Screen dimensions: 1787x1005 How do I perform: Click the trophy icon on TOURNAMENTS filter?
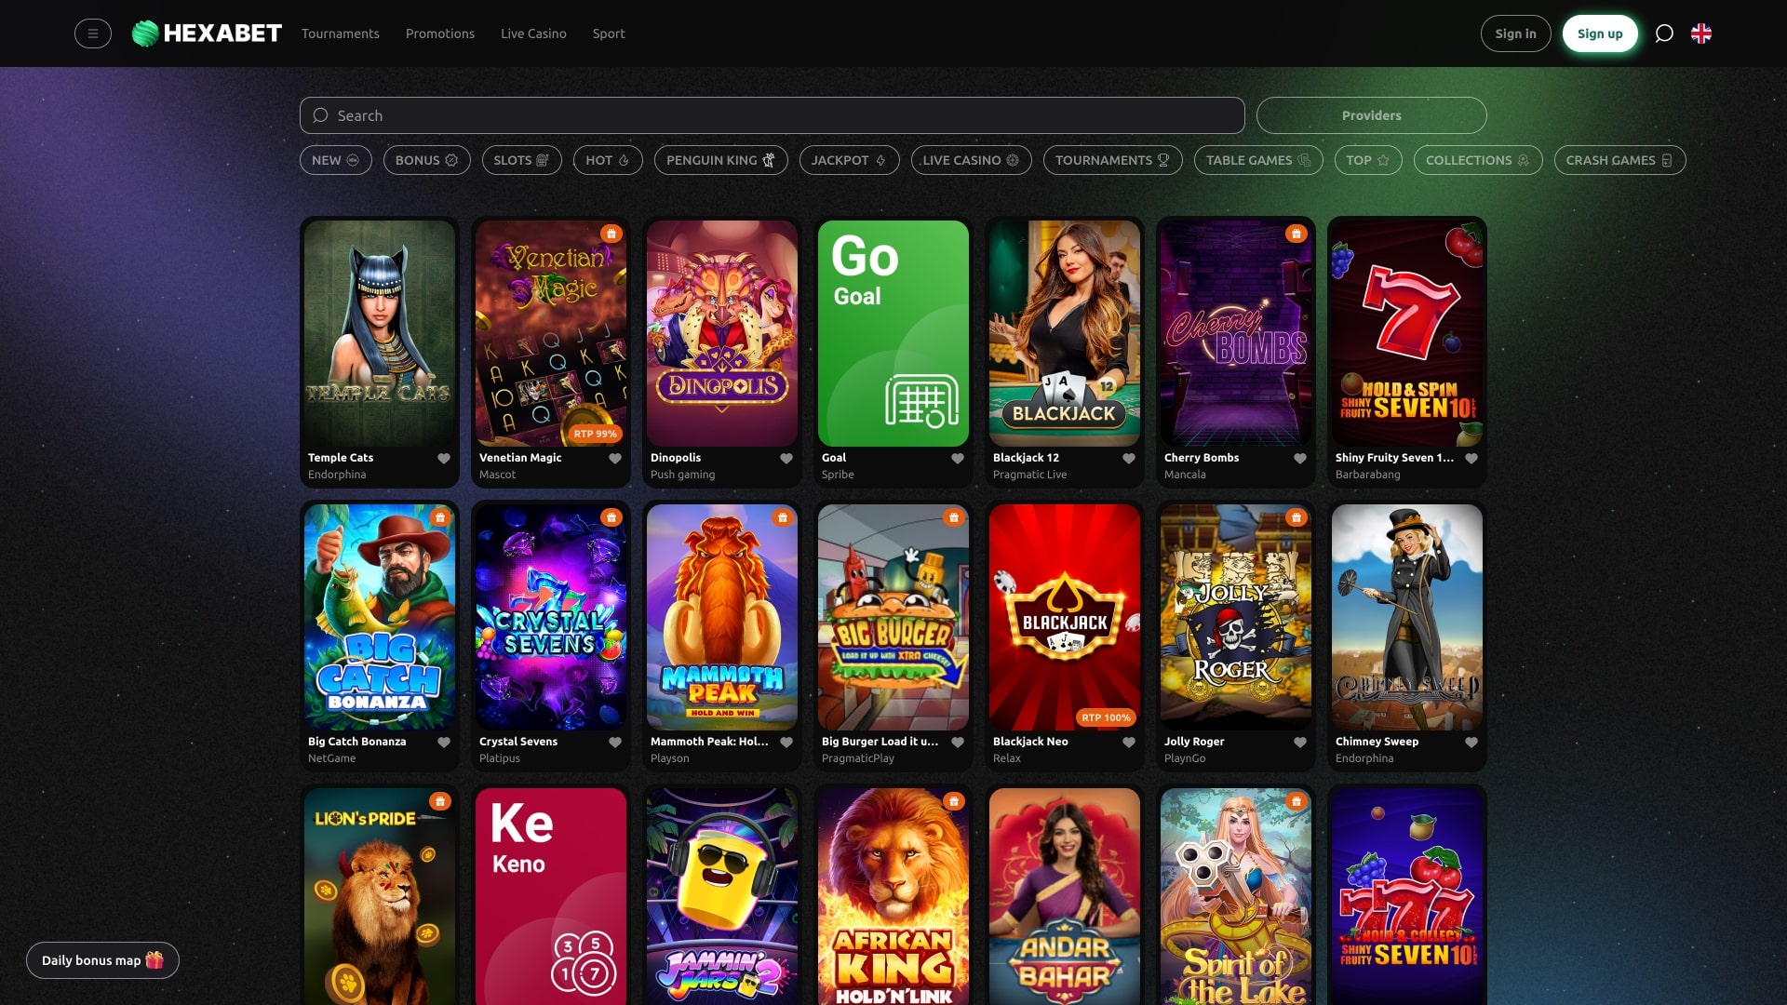coord(1163,159)
